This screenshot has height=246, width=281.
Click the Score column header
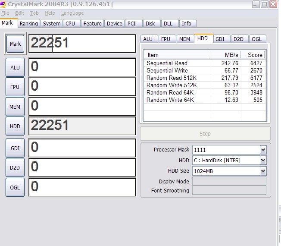coord(254,55)
